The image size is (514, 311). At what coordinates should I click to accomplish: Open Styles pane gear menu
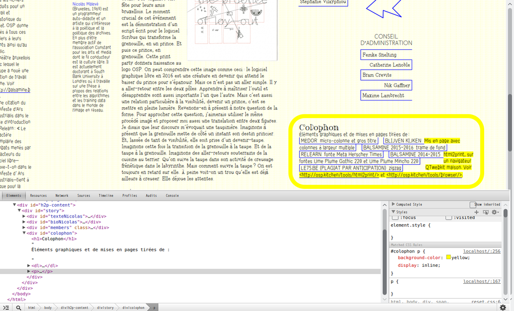(495, 211)
